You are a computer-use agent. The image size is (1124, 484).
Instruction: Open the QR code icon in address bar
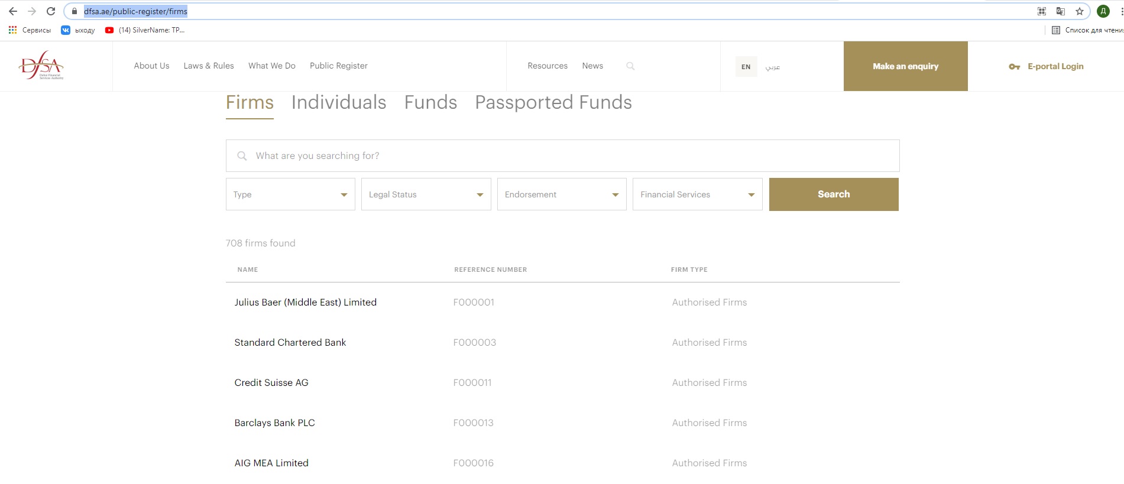click(x=1042, y=11)
